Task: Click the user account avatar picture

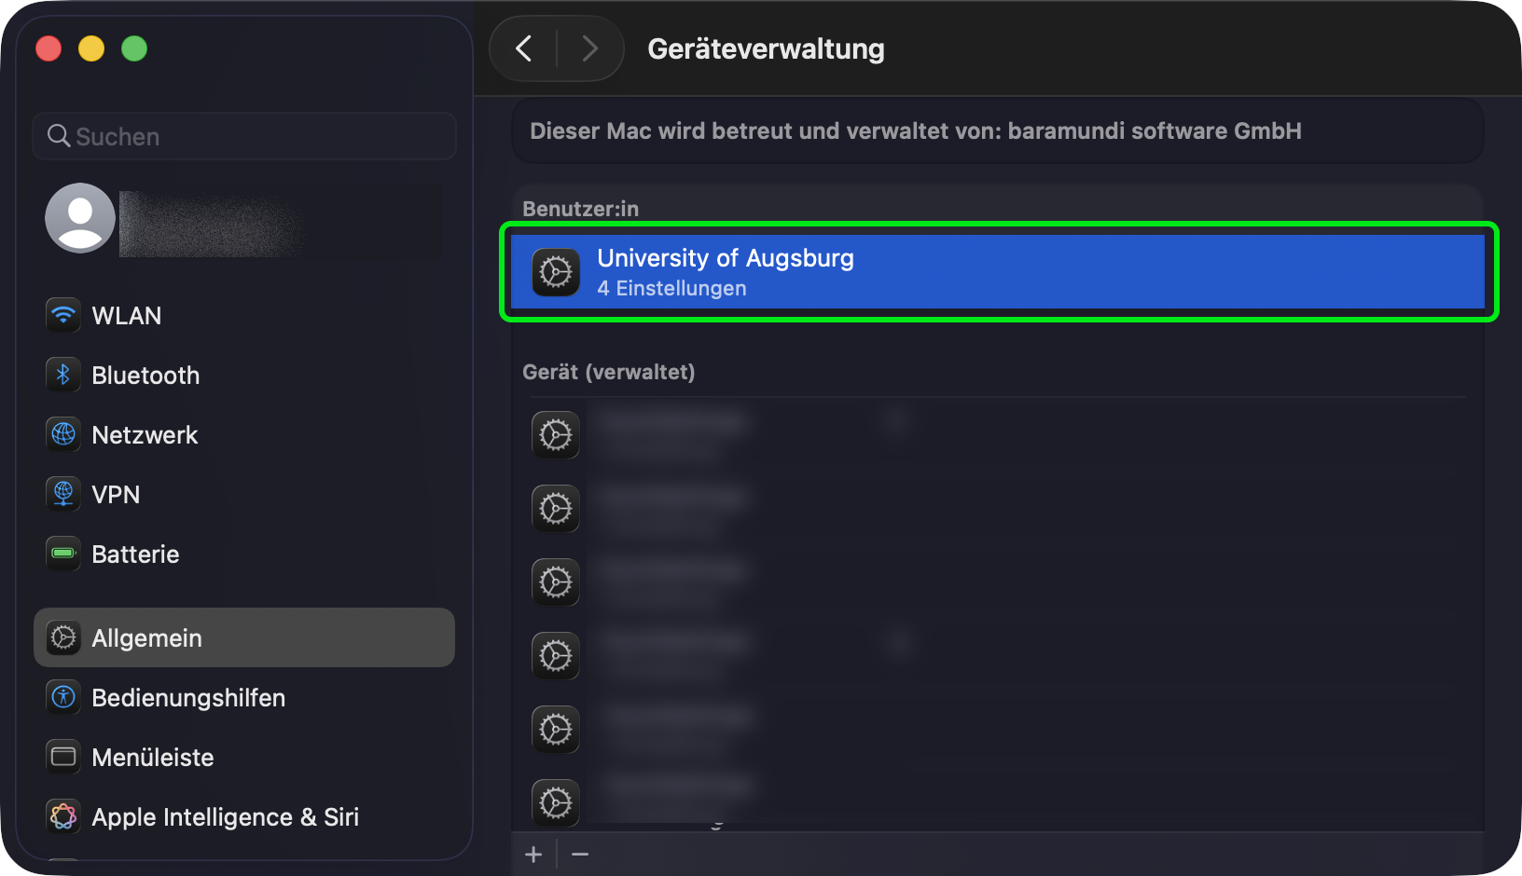Action: pos(80,218)
